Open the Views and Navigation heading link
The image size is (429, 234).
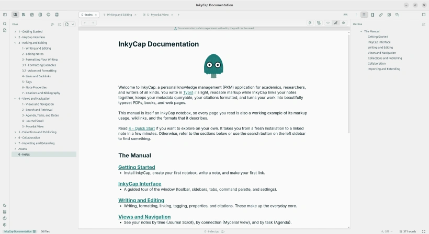[x=144, y=217]
